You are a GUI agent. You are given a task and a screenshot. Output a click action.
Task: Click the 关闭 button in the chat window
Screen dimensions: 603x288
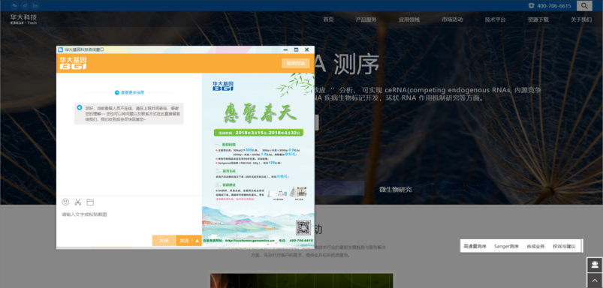click(x=164, y=241)
